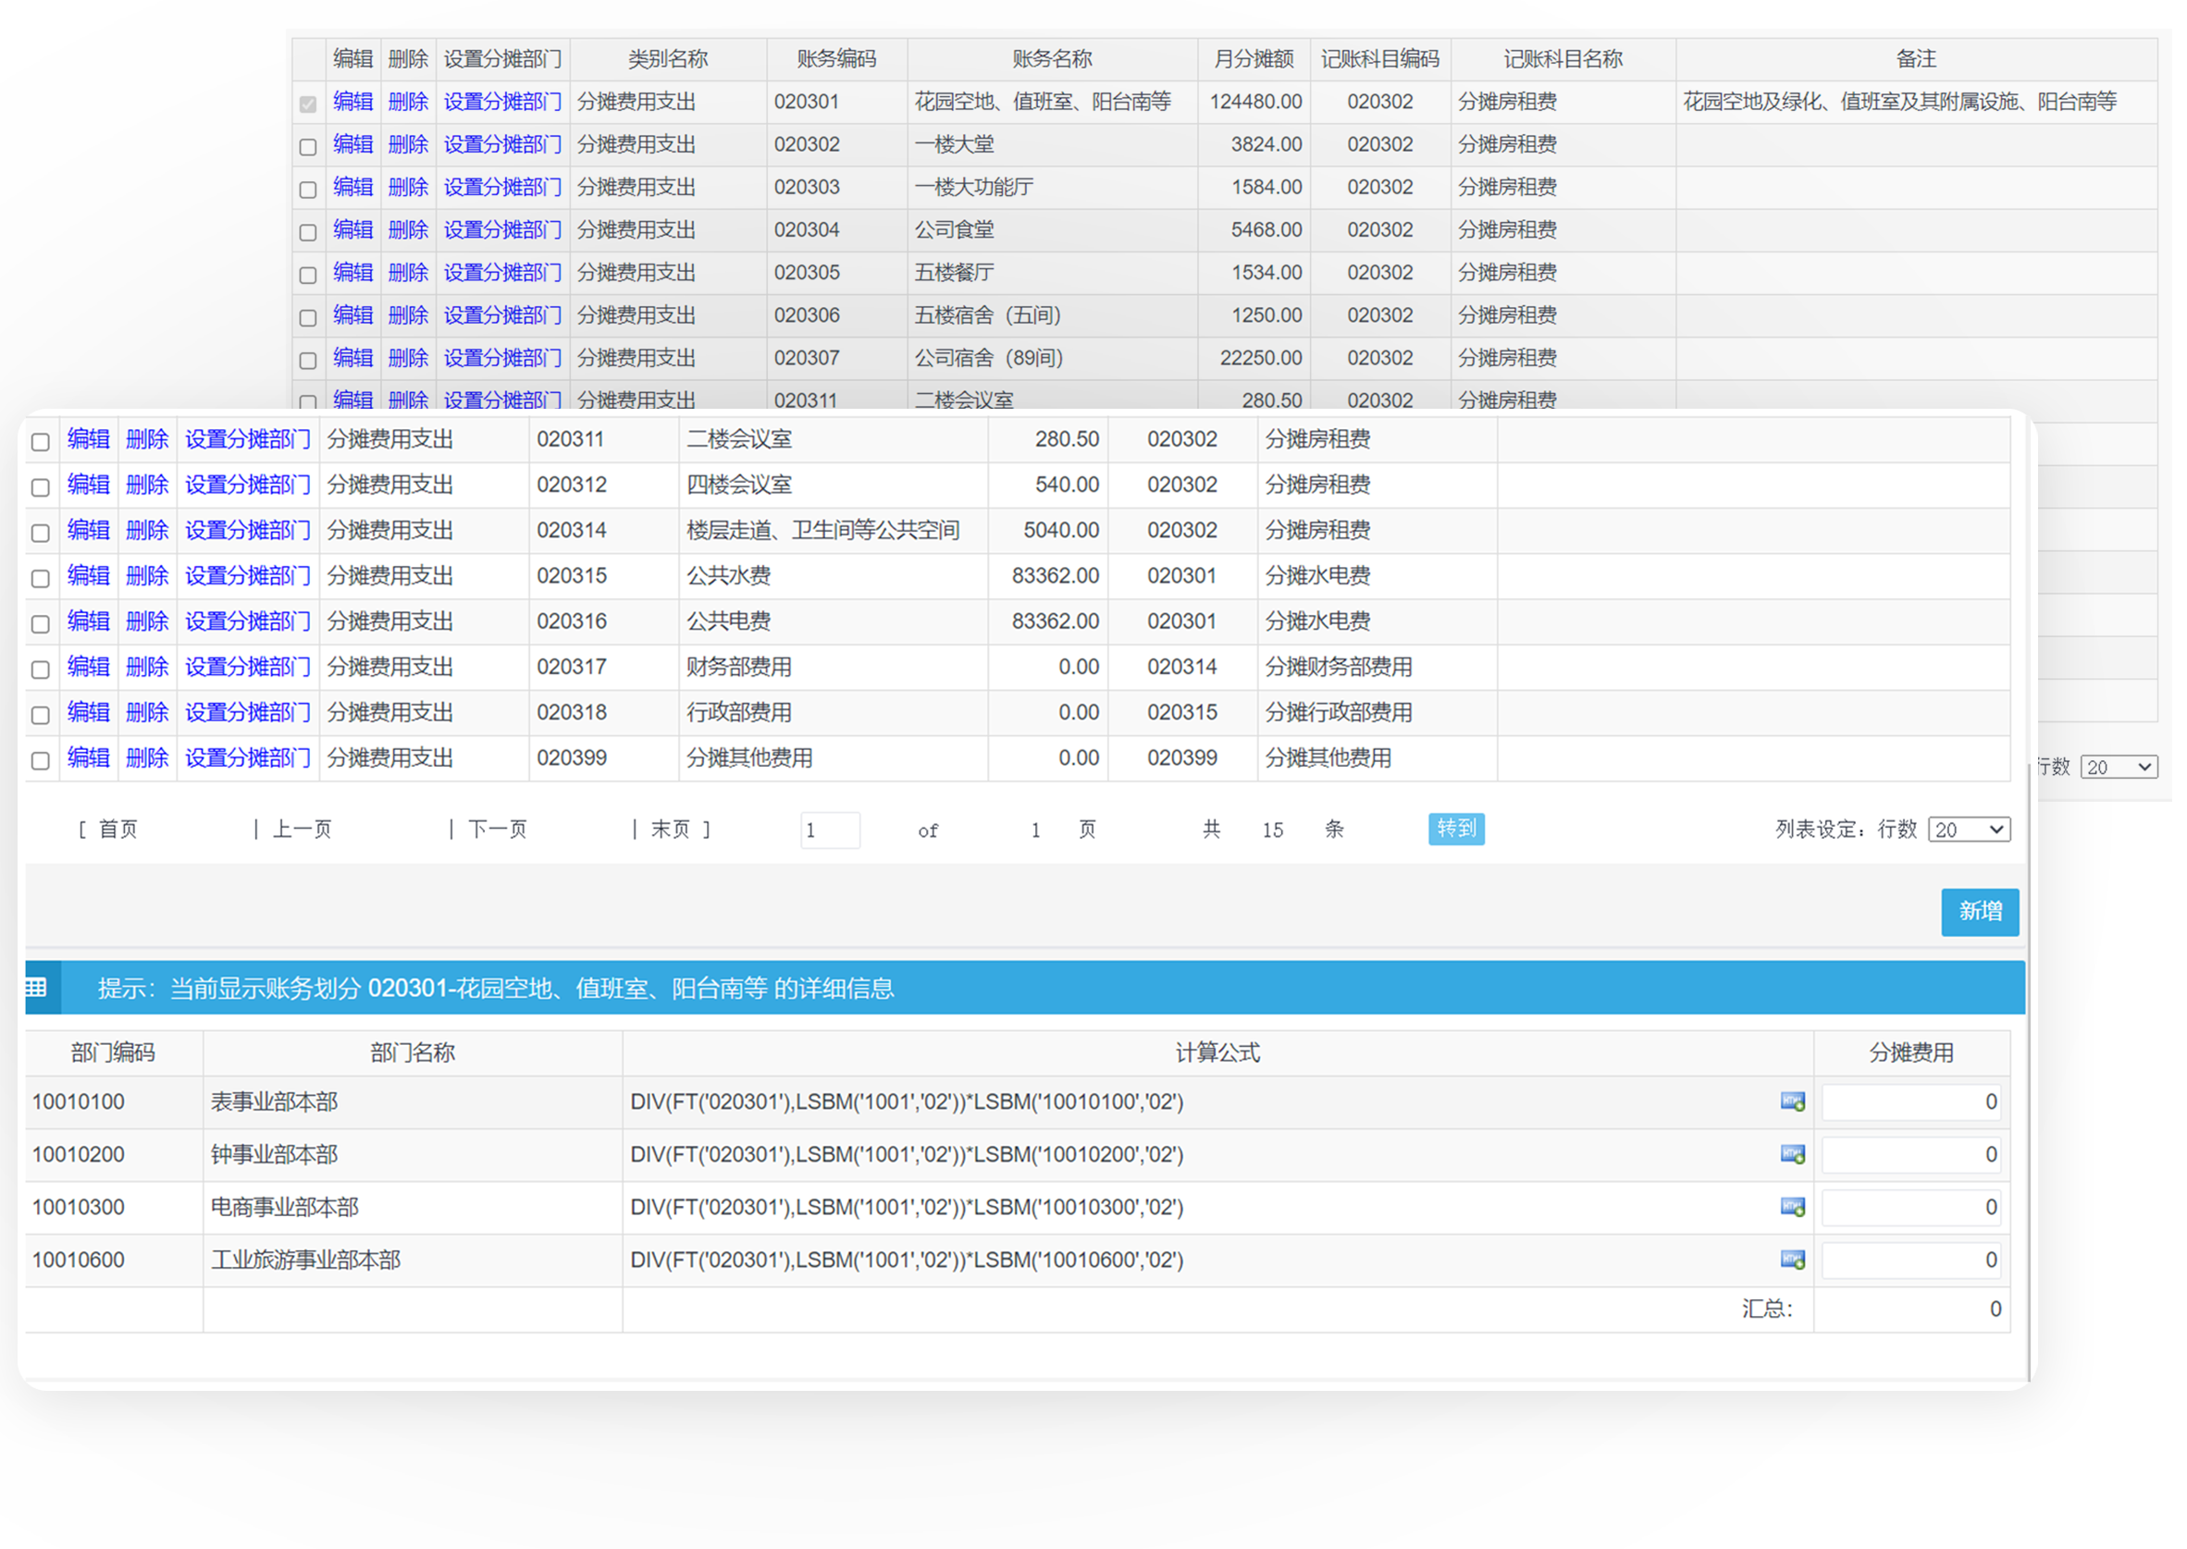This screenshot has height=1549, width=2187.
Task: Check the checkbox for 020312 四楼会议室 row
Action: click(40, 487)
